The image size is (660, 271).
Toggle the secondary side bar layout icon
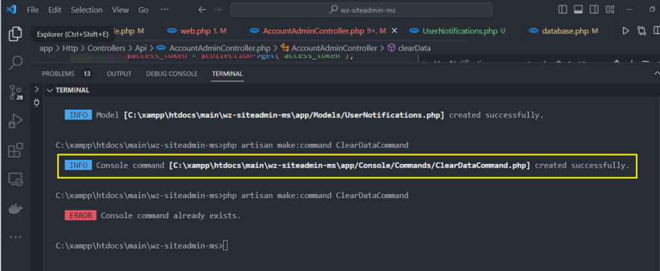pos(594,10)
